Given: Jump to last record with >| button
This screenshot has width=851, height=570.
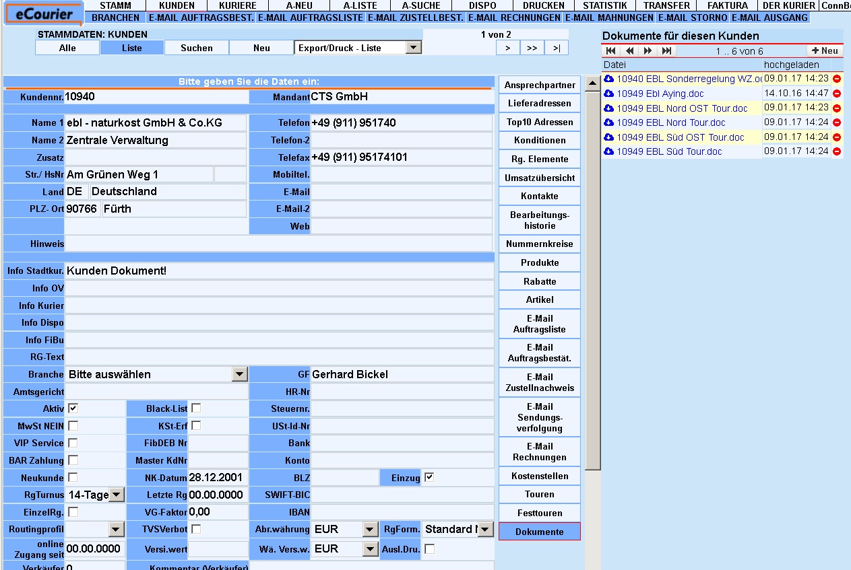Looking at the screenshot, I should point(557,48).
